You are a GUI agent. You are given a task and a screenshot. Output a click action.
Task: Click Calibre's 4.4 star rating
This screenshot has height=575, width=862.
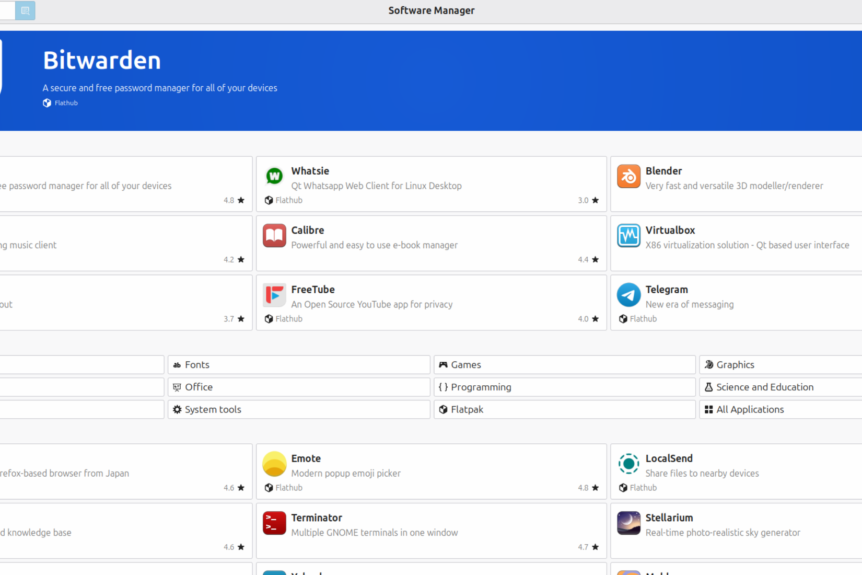pos(588,260)
